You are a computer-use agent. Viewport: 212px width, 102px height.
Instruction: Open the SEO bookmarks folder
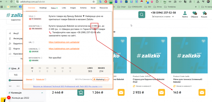point(148,7)
